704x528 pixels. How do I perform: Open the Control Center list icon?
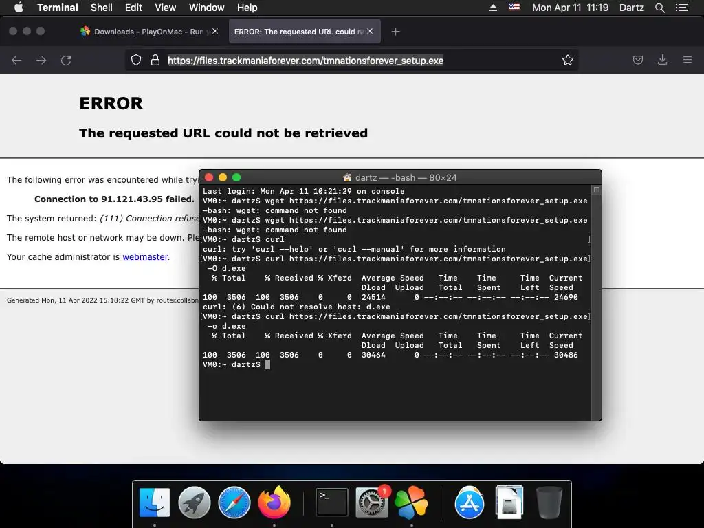click(x=682, y=8)
